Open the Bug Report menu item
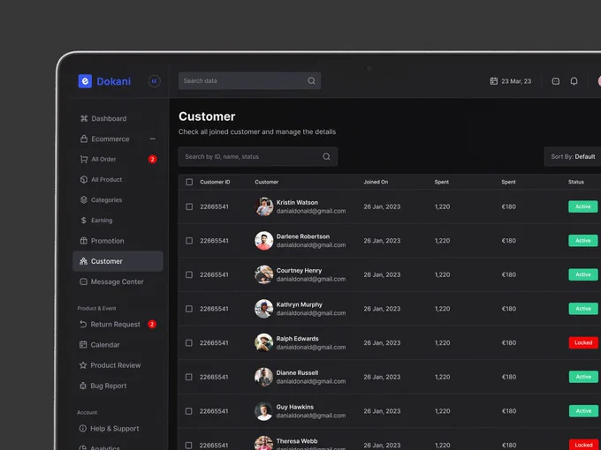The width and height of the screenshot is (601, 450). point(117,386)
